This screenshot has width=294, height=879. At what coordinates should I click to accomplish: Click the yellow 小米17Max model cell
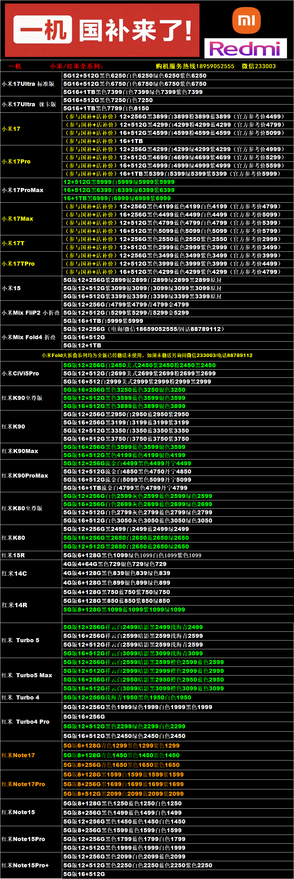coord(31,219)
